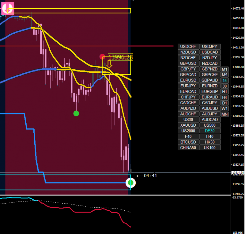Click green dot below candle low
Screen dimensions: 245x234
[x=76, y=113]
